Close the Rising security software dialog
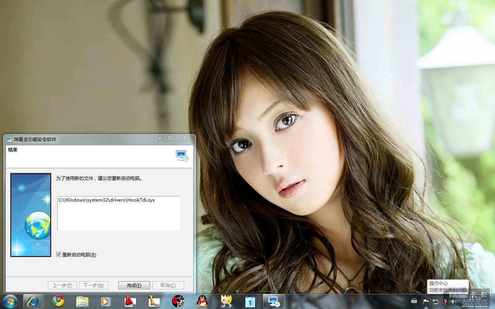The width and height of the screenshot is (495, 309). 184,138
